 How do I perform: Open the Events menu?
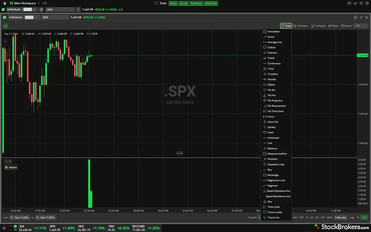pyautogui.click(x=346, y=26)
